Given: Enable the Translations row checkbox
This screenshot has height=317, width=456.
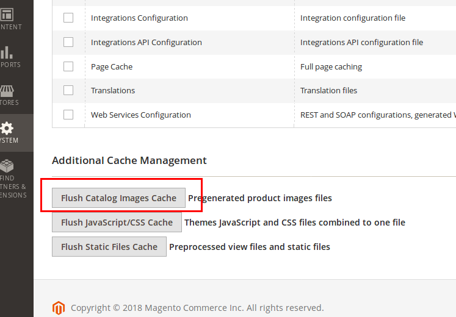Looking at the screenshot, I should pyautogui.click(x=68, y=90).
